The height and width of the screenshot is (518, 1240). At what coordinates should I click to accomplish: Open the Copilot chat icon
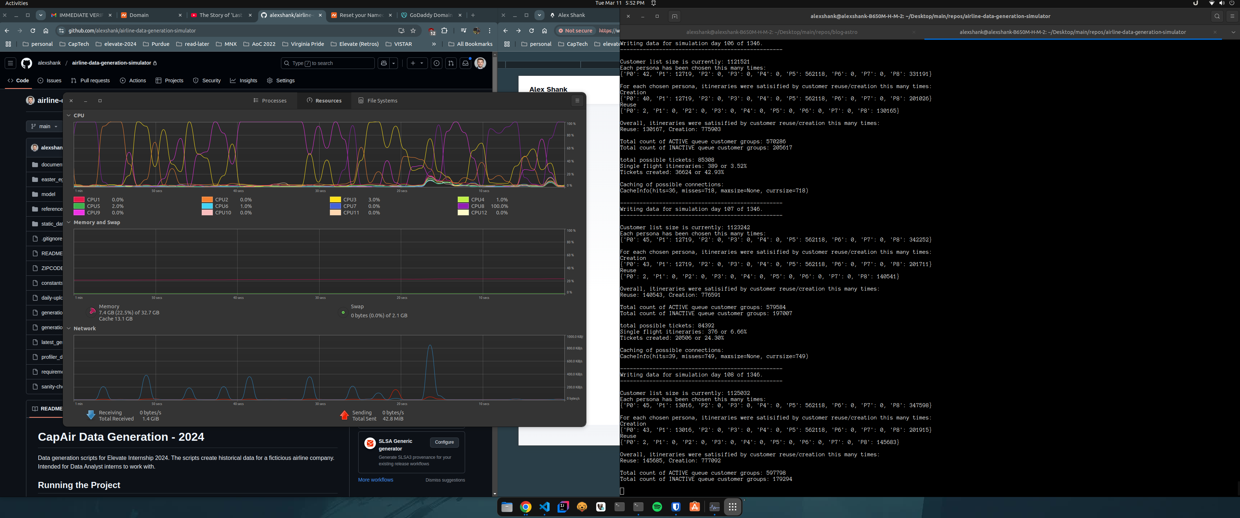(x=383, y=63)
